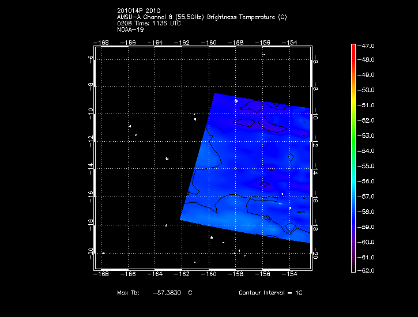Click the Contour Interval = 1C text
Image resolution: width=418 pixels, height=317 pixels.
tap(270, 293)
